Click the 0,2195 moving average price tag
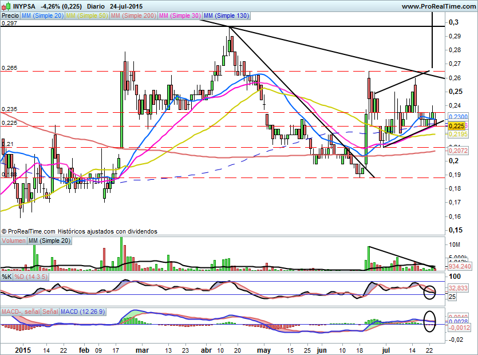Image resolution: width=478 pixels, height=355 pixels. click(458, 134)
